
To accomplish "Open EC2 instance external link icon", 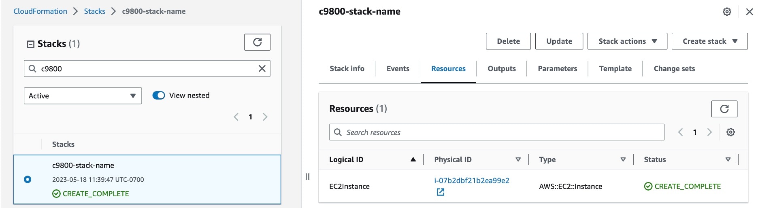I will coord(441,192).
